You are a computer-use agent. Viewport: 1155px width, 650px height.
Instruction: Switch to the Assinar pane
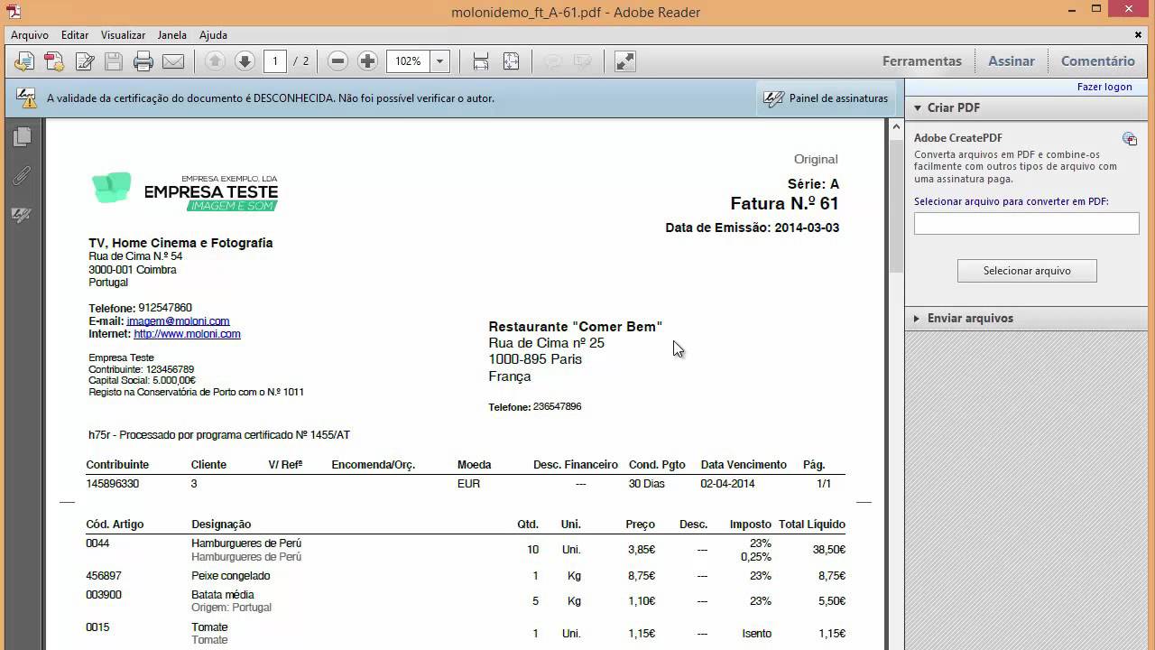pos(1011,61)
